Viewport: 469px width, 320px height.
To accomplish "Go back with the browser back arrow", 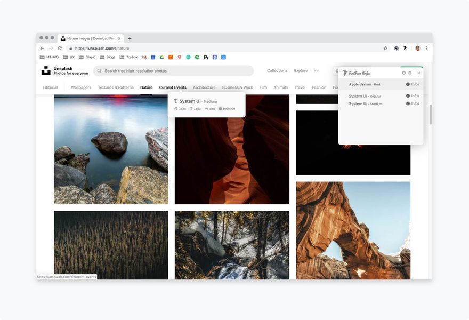I will tap(42, 48).
